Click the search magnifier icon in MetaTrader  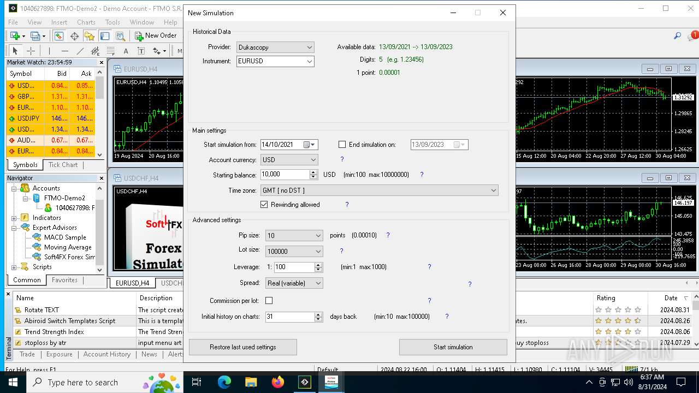point(677,36)
